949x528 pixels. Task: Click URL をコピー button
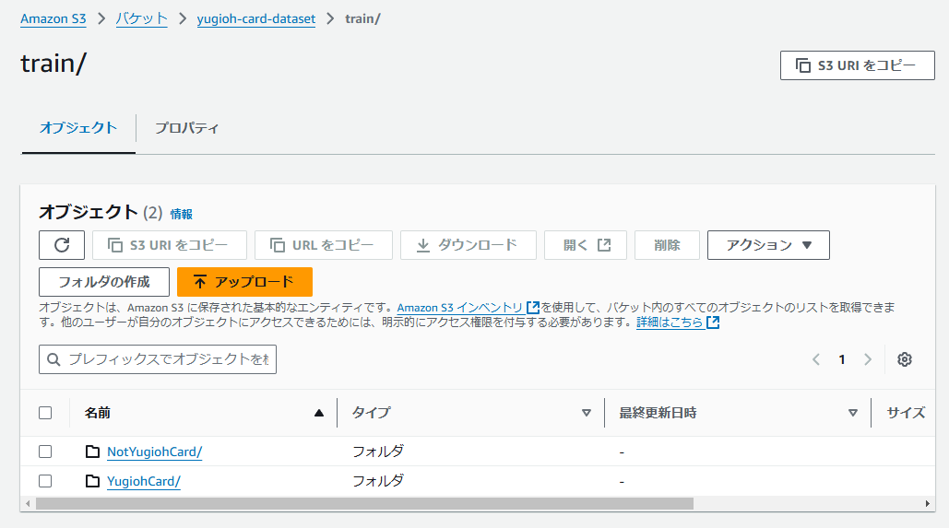[323, 245]
